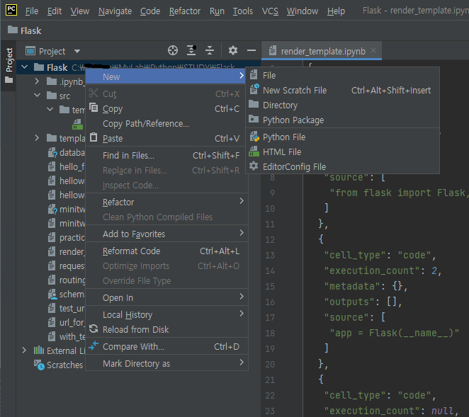Open the VCS menu
Screen dimensions: 469x417
270,11
